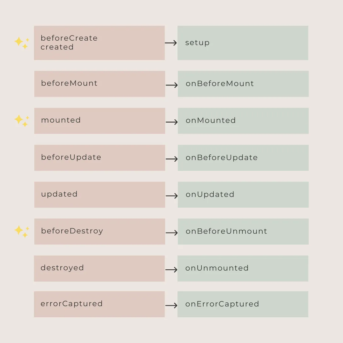Click the destroyed hook box
The width and height of the screenshot is (343, 343).
coord(99,268)
